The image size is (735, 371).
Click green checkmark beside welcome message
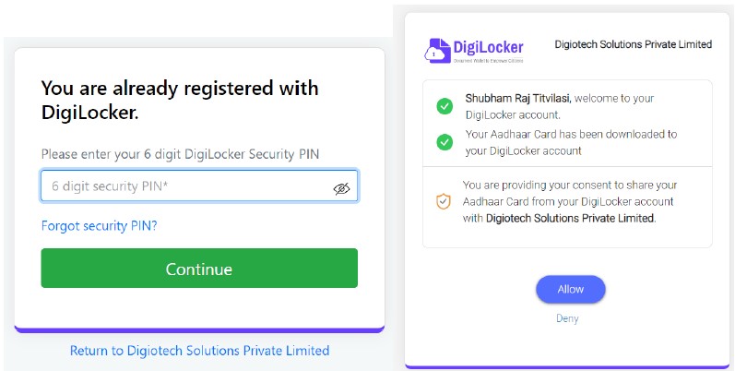pyautogui.click(x=445, y=106)
